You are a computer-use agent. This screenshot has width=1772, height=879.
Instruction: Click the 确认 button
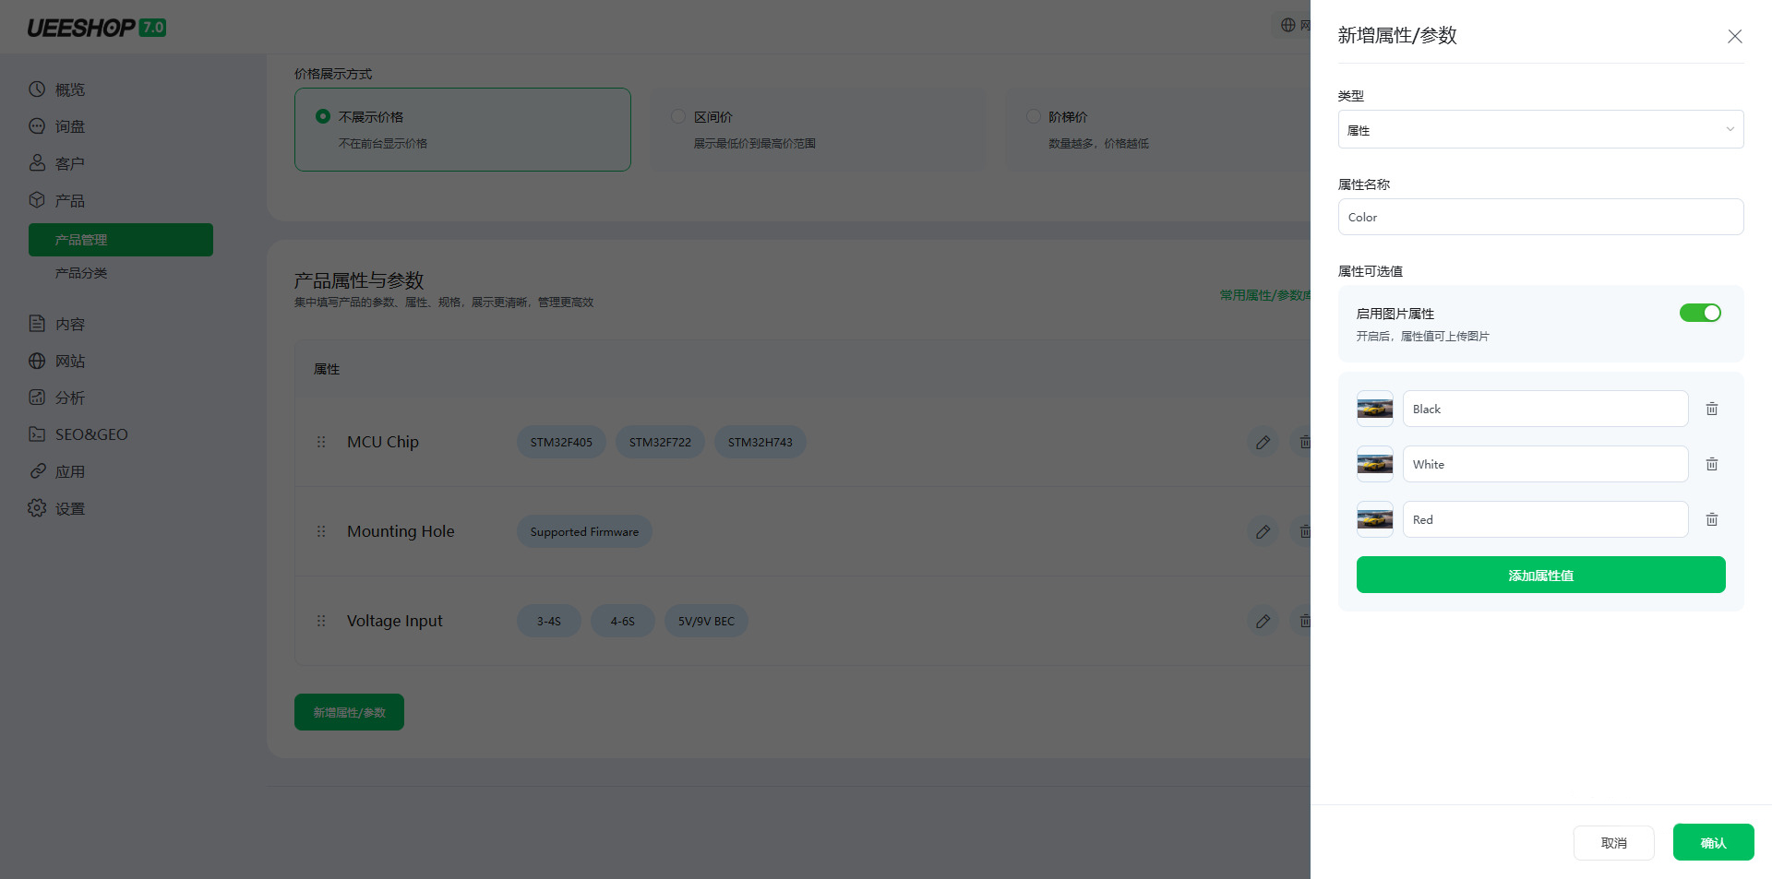(1713, 842)
